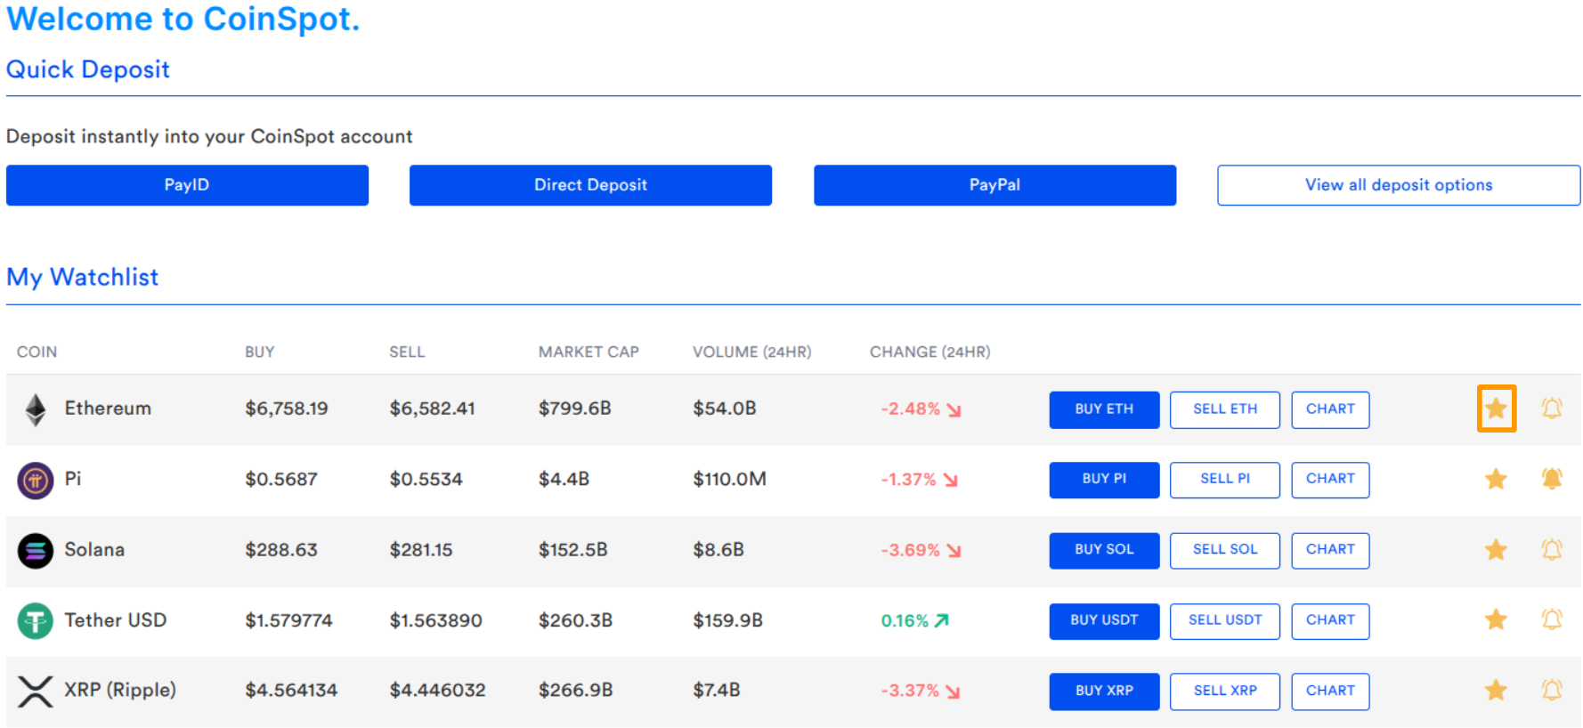Toggle XRP (Ripple) star icon
This screenshot has width=1583, height=728.
[x=1496, y=690]
